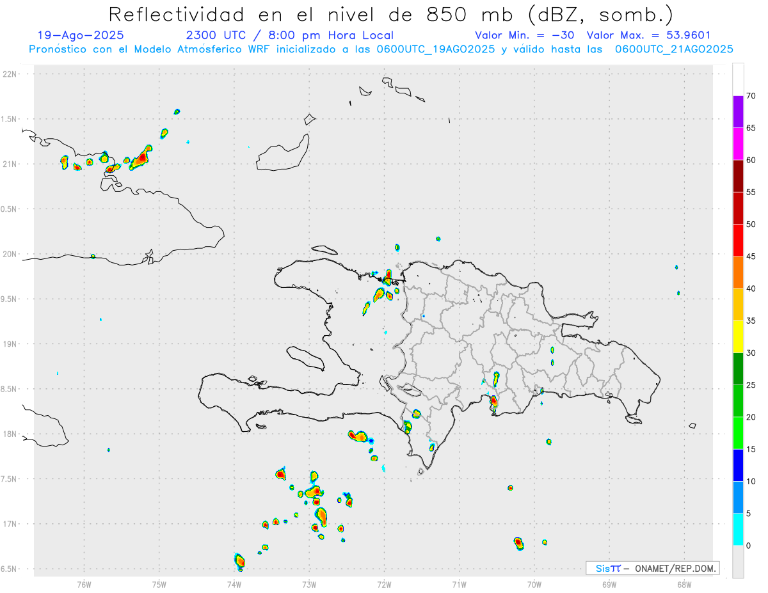The image size is (768, 593).
Task: Click the colorbar tick label '35'
Action: tap(751, 320)
